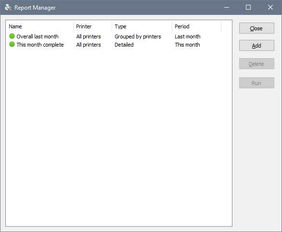Click the Close button
Image resolution: width=282 pixels, height=232 pixels.
(x=256, y=28)
